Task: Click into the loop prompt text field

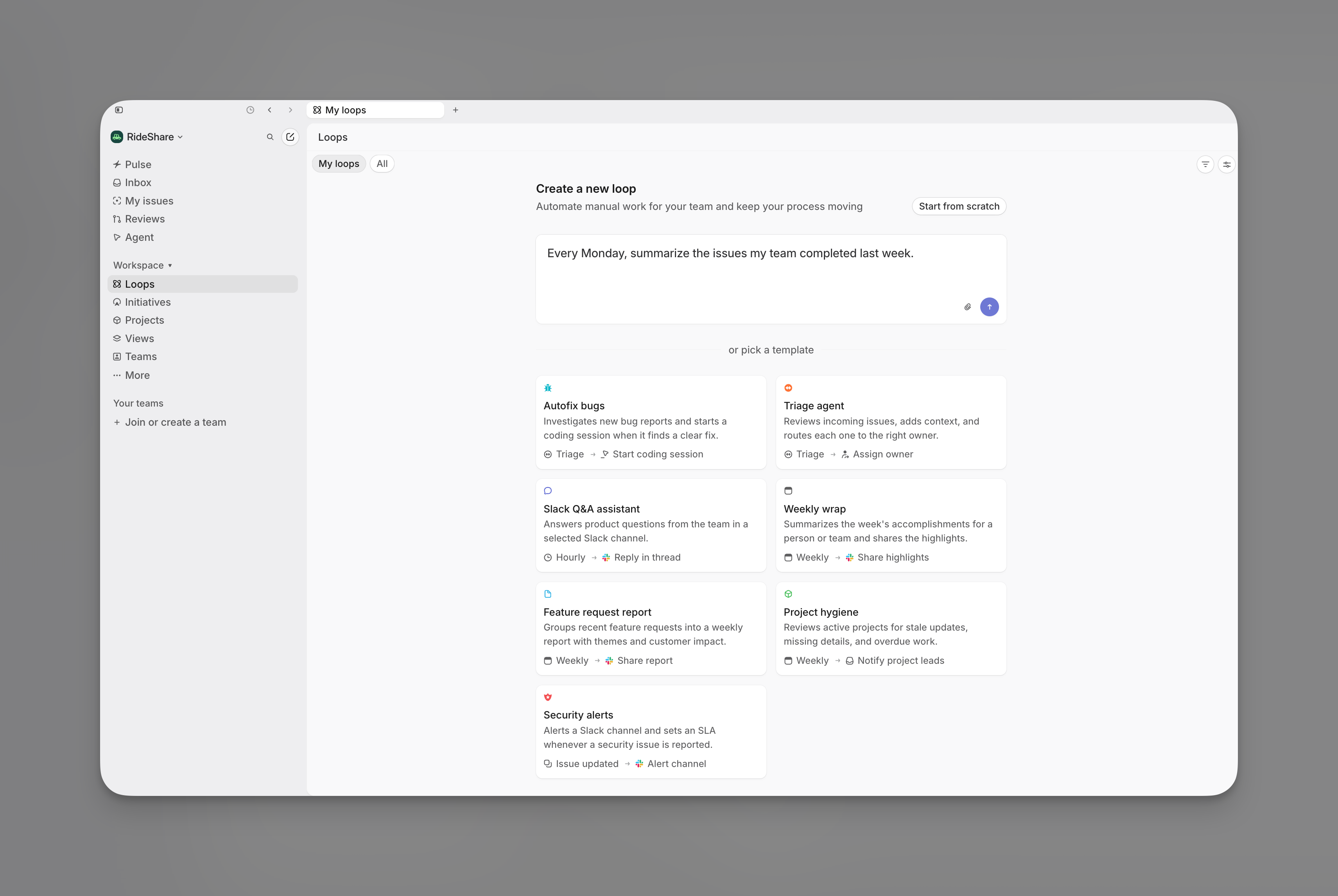Action: pyautogui.click(x=771, y=280)
